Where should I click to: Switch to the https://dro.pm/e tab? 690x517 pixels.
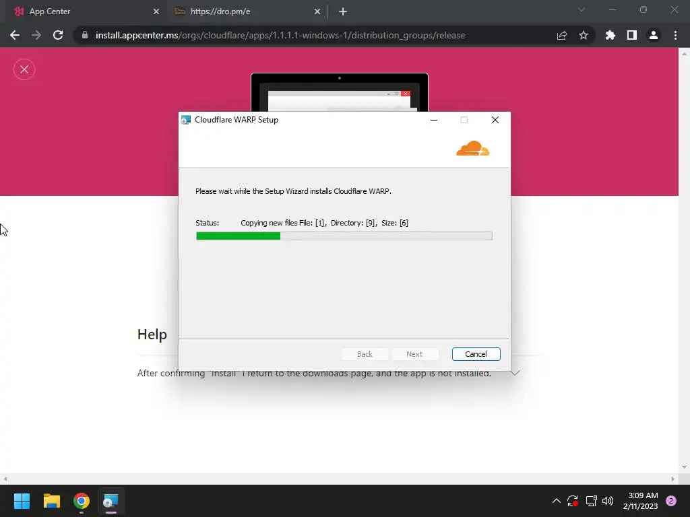coord(247,11)
